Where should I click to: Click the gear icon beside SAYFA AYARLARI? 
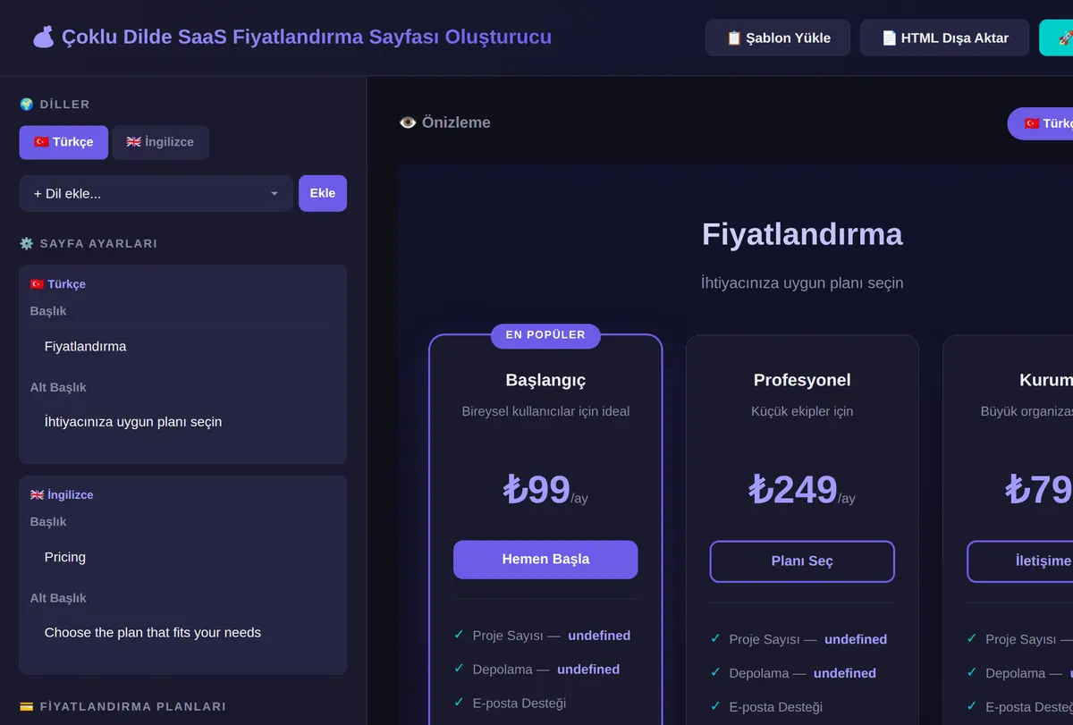27,243
